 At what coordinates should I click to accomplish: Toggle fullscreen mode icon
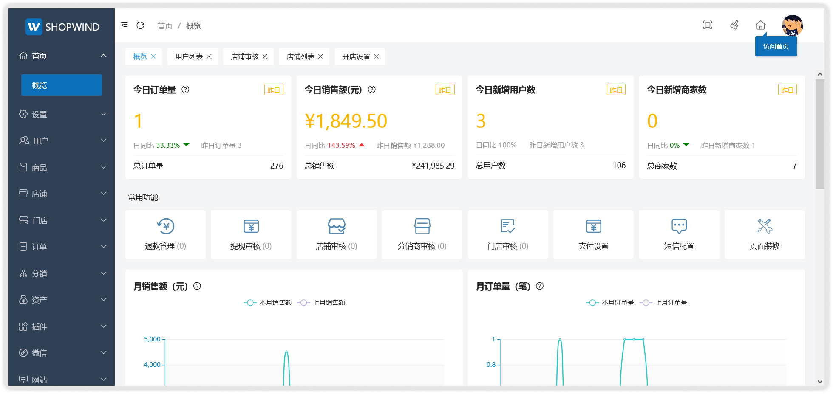[708, 25]
